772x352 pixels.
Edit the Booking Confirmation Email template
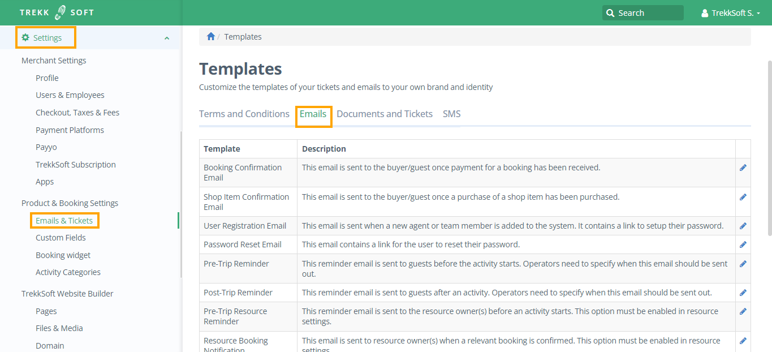pyautogui.click(x=743, y=168)
